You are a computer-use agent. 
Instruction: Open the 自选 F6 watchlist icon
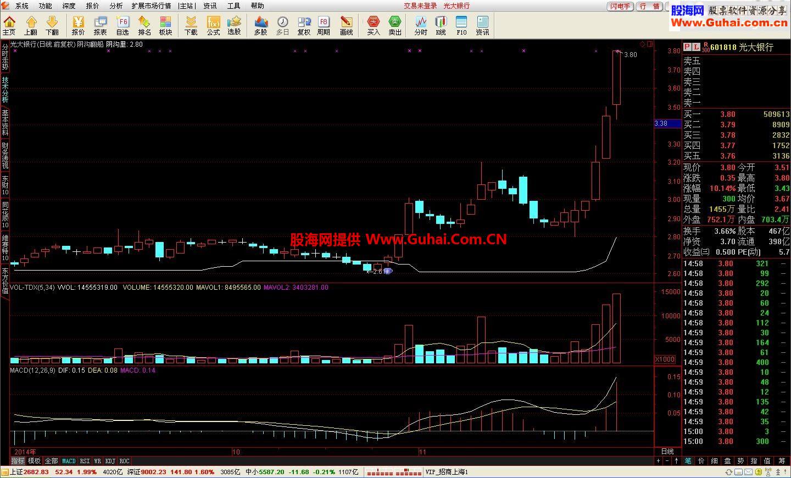tap(122, 25)
